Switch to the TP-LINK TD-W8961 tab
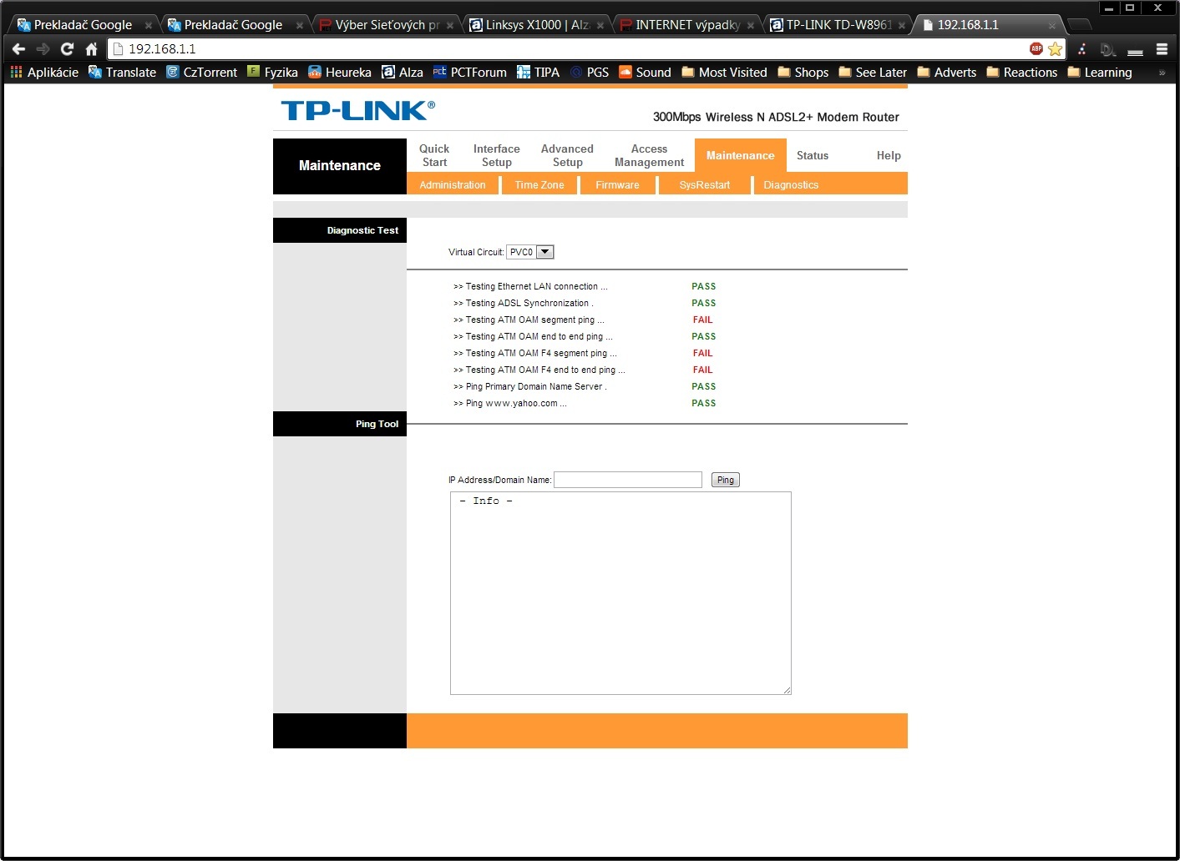1180x861 pixels. (x=838, y=25)
